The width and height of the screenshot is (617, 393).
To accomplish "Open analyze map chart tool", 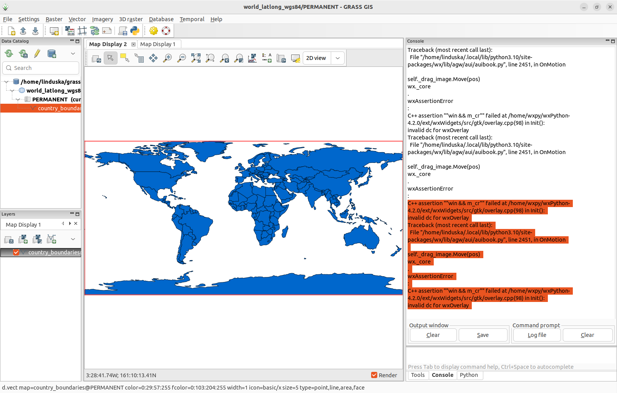I will click(x=252, y=58).
